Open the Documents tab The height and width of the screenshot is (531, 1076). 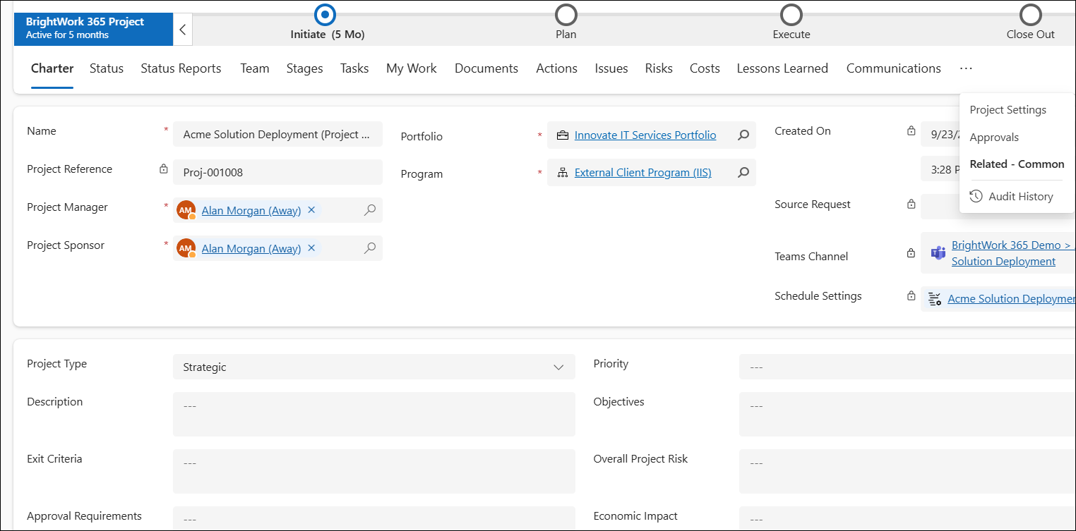coord(486,68)
